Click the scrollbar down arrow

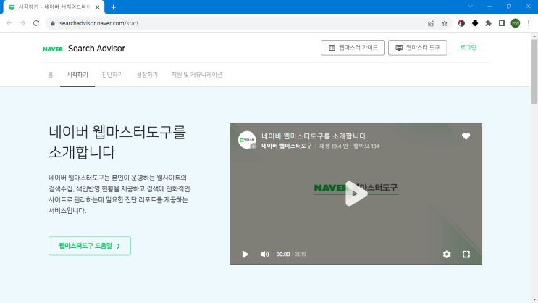click(534, 300)
